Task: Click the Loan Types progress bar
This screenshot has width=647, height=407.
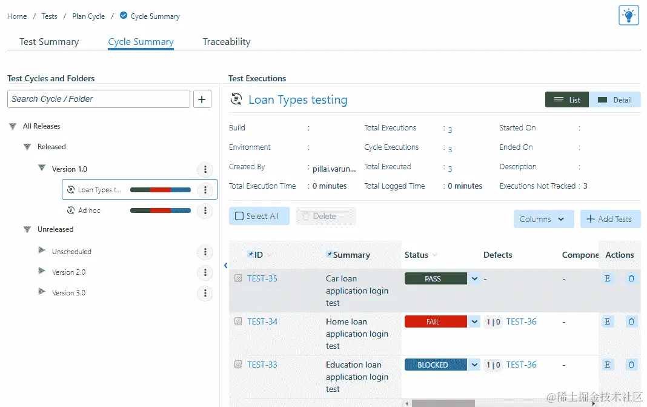Action: pos(161,190)
